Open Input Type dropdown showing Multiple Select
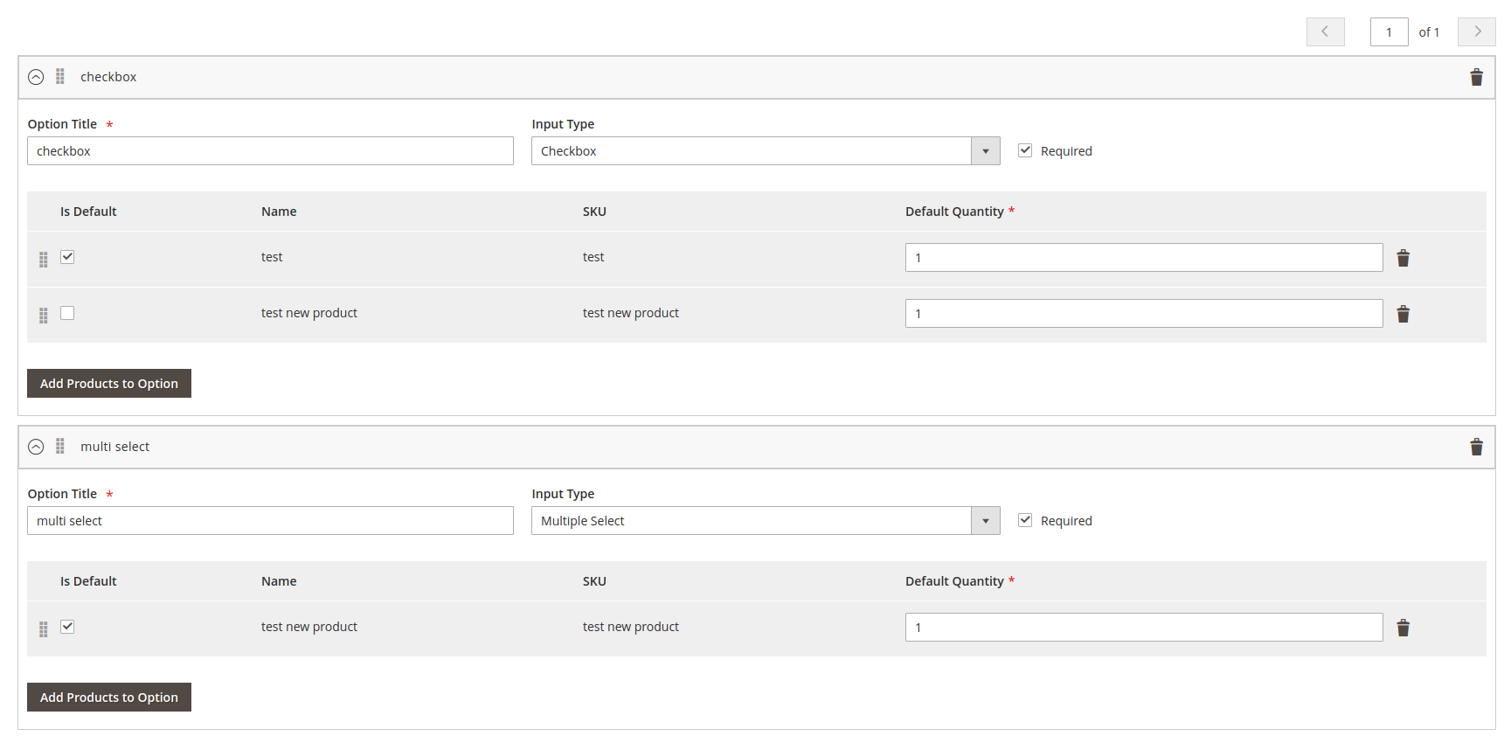Viewport: 1504px width, 743px height. tap(766, 521)
